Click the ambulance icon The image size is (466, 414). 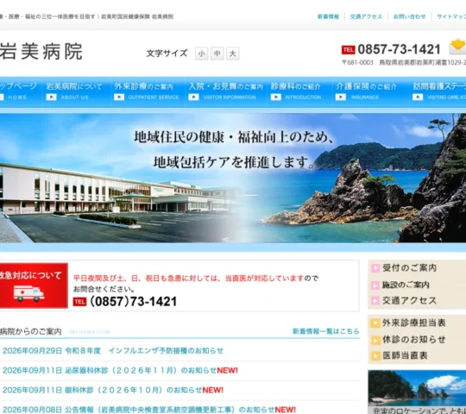click(28, 293)
